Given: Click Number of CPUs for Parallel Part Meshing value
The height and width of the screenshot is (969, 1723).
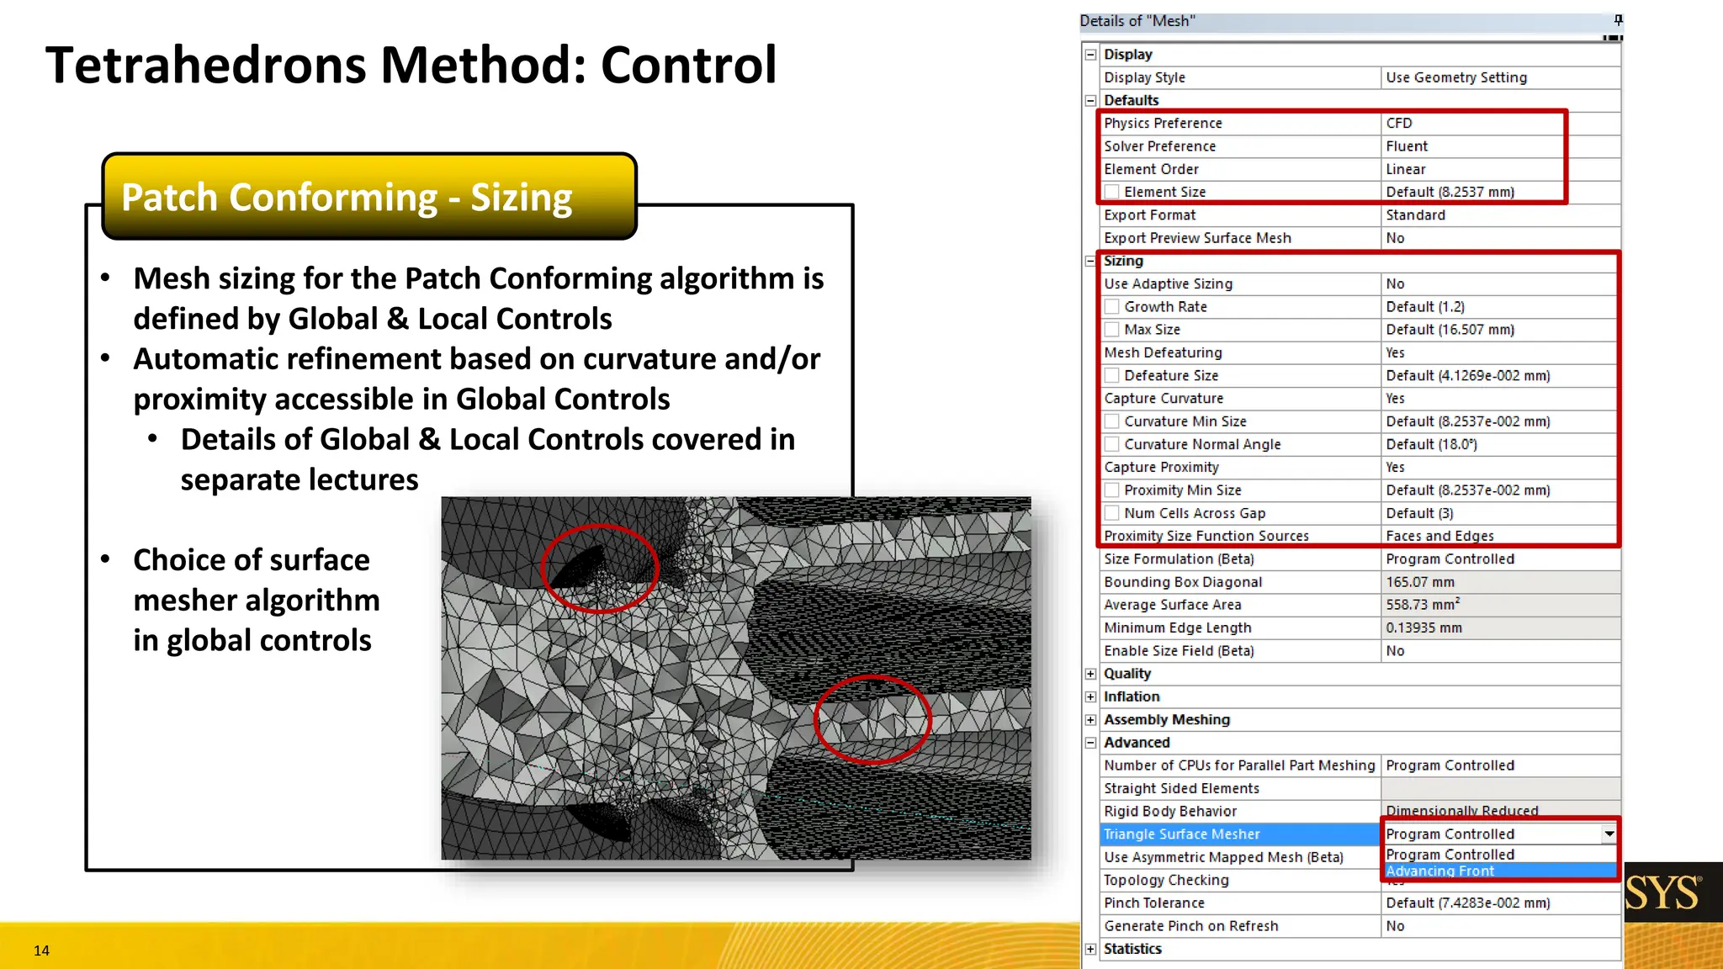Looking at the screenshot, I should click(1501, 765).
